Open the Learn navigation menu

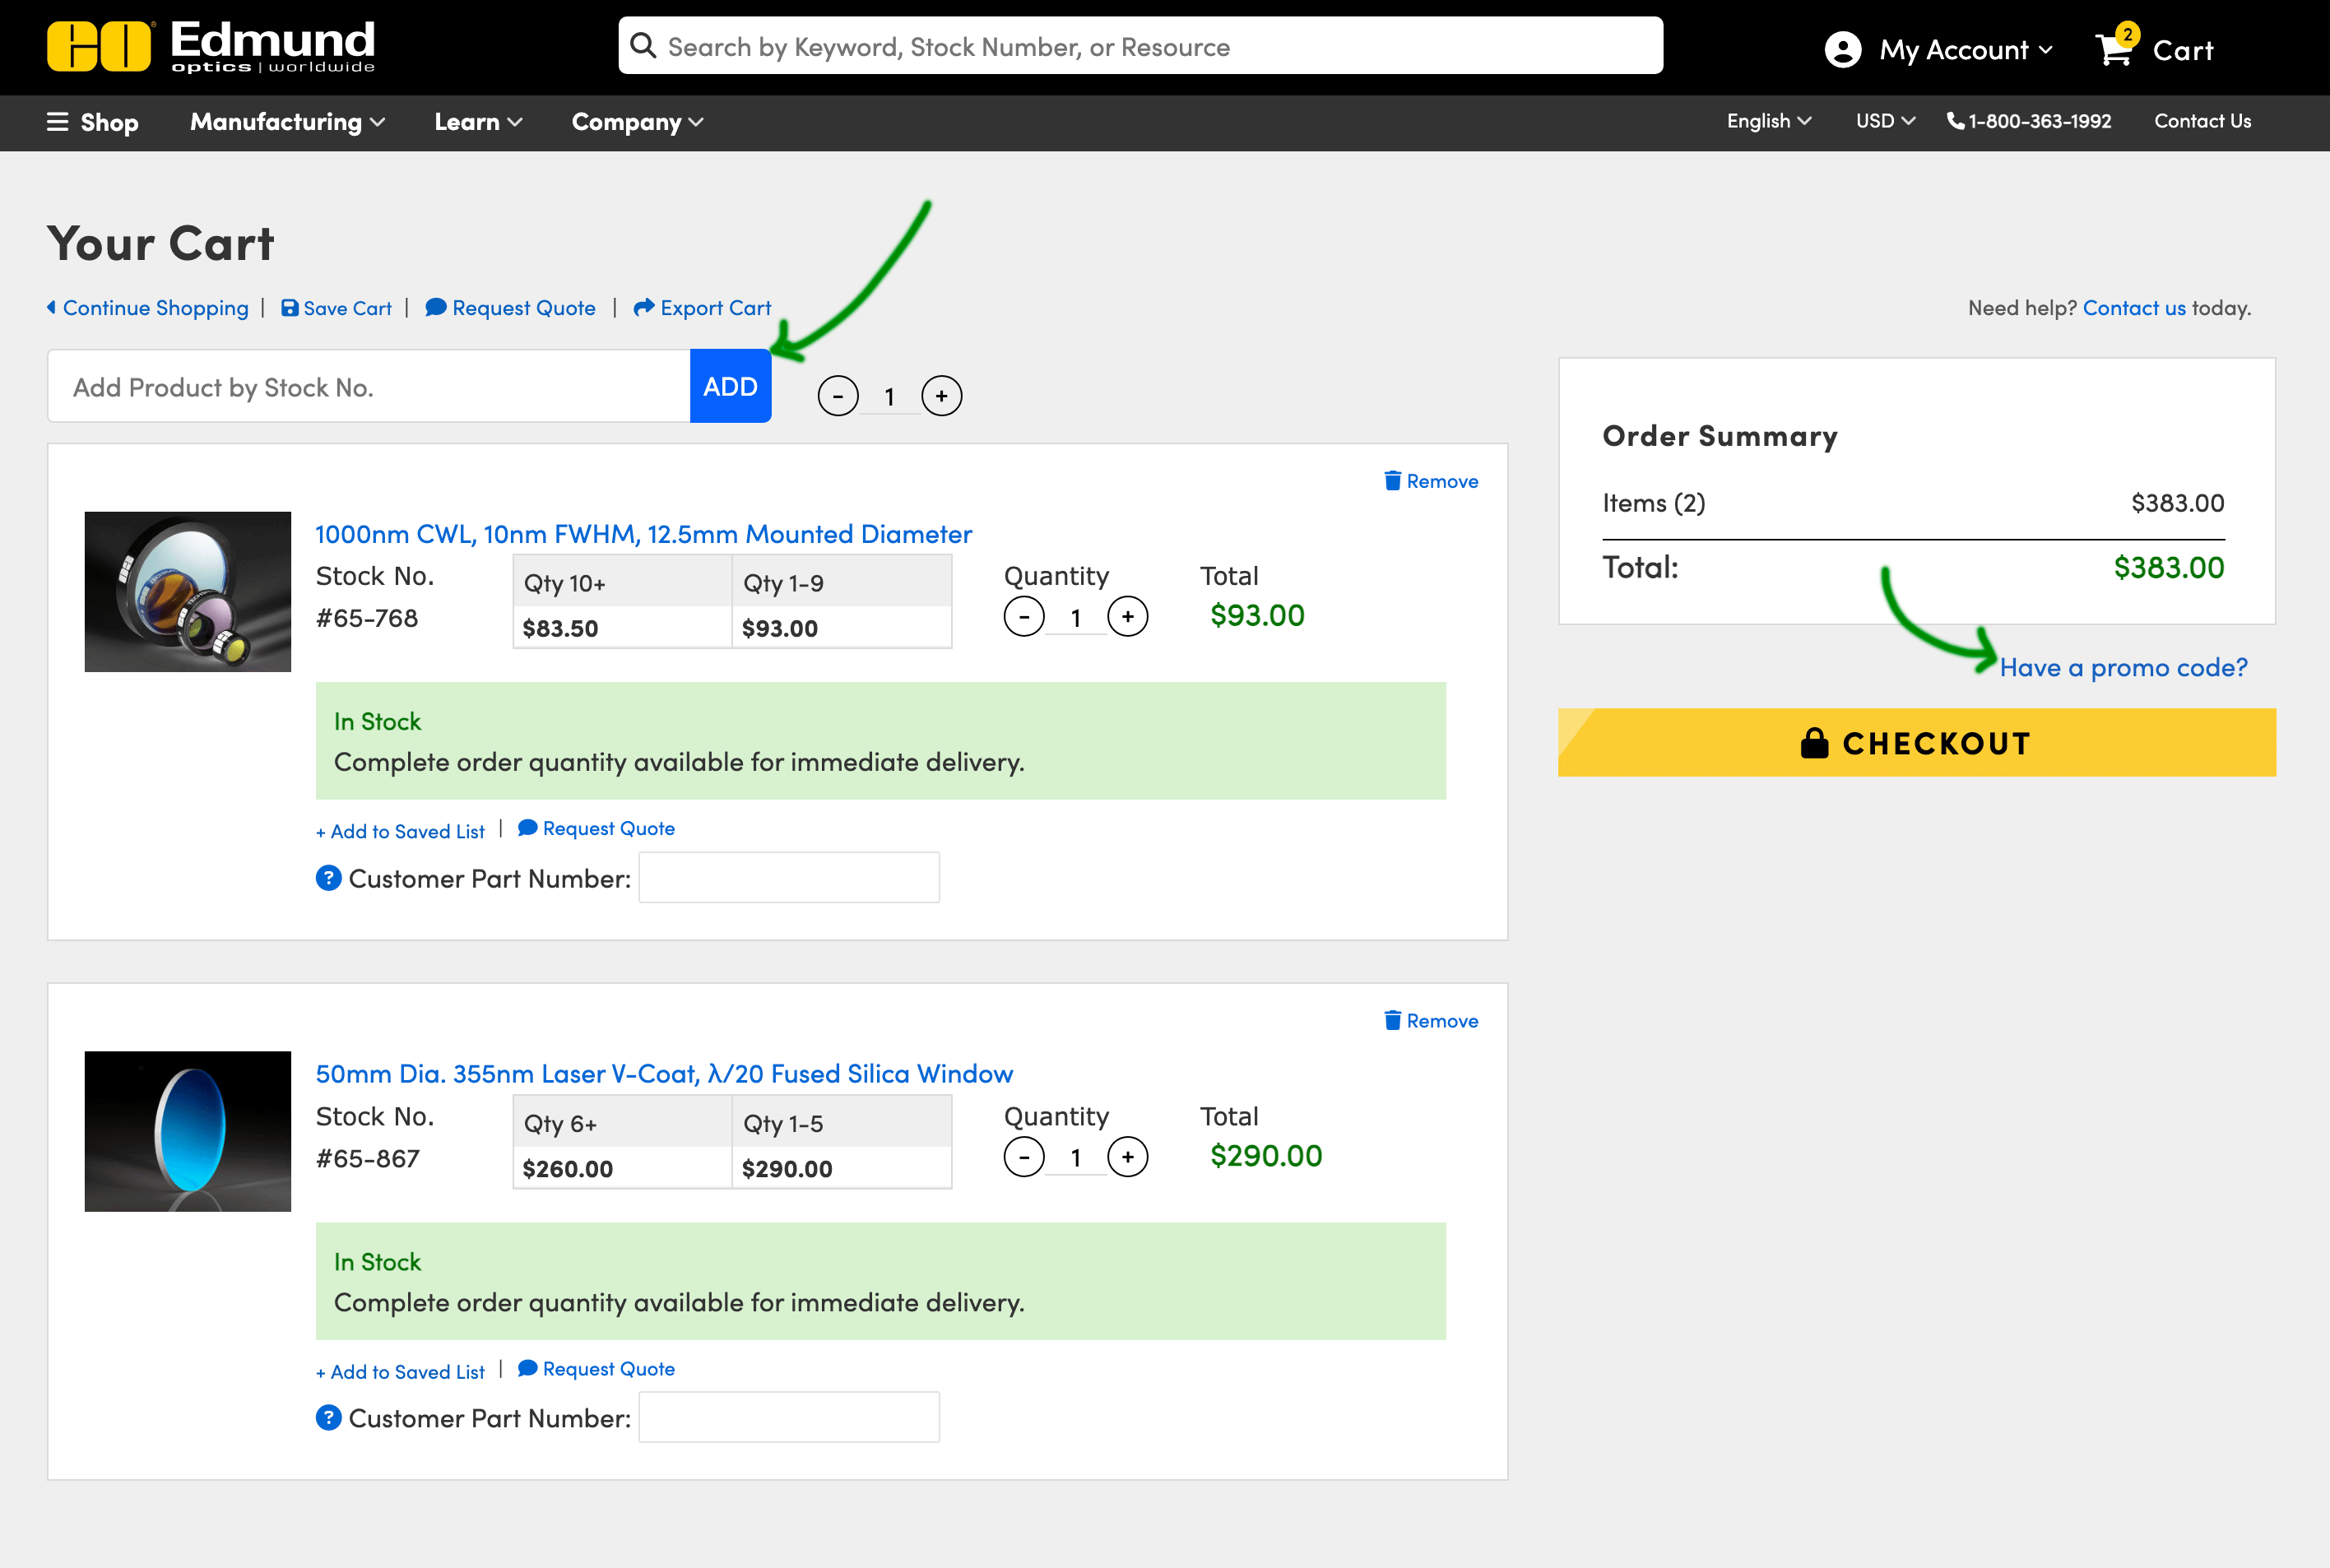coord(477,122)
